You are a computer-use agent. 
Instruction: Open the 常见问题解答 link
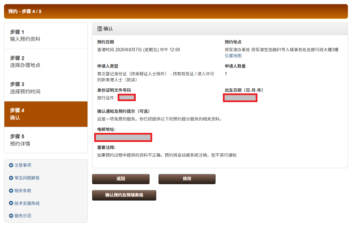tap(27, 178)
